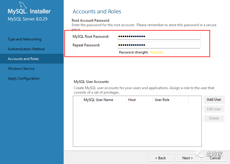Click the MySQL dolphin logo icon

(23, 5)
